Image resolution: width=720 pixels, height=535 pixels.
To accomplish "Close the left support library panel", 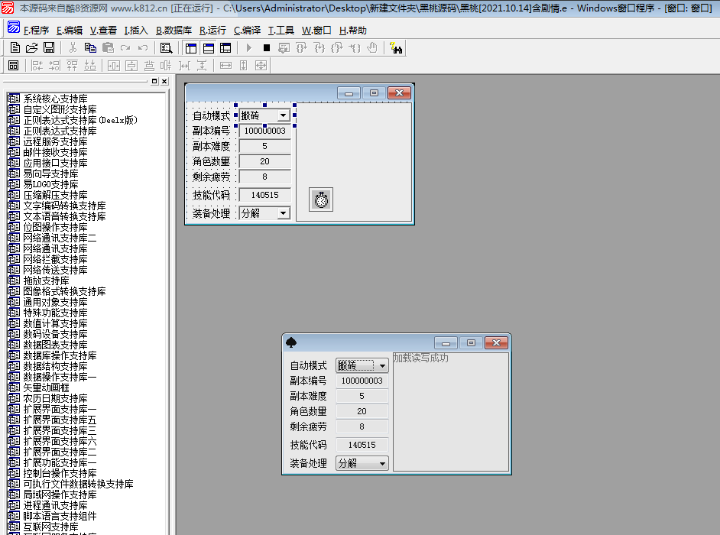I will 164,81.
